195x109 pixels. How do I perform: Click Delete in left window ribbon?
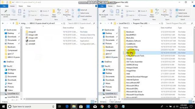[x=44, y=11]
